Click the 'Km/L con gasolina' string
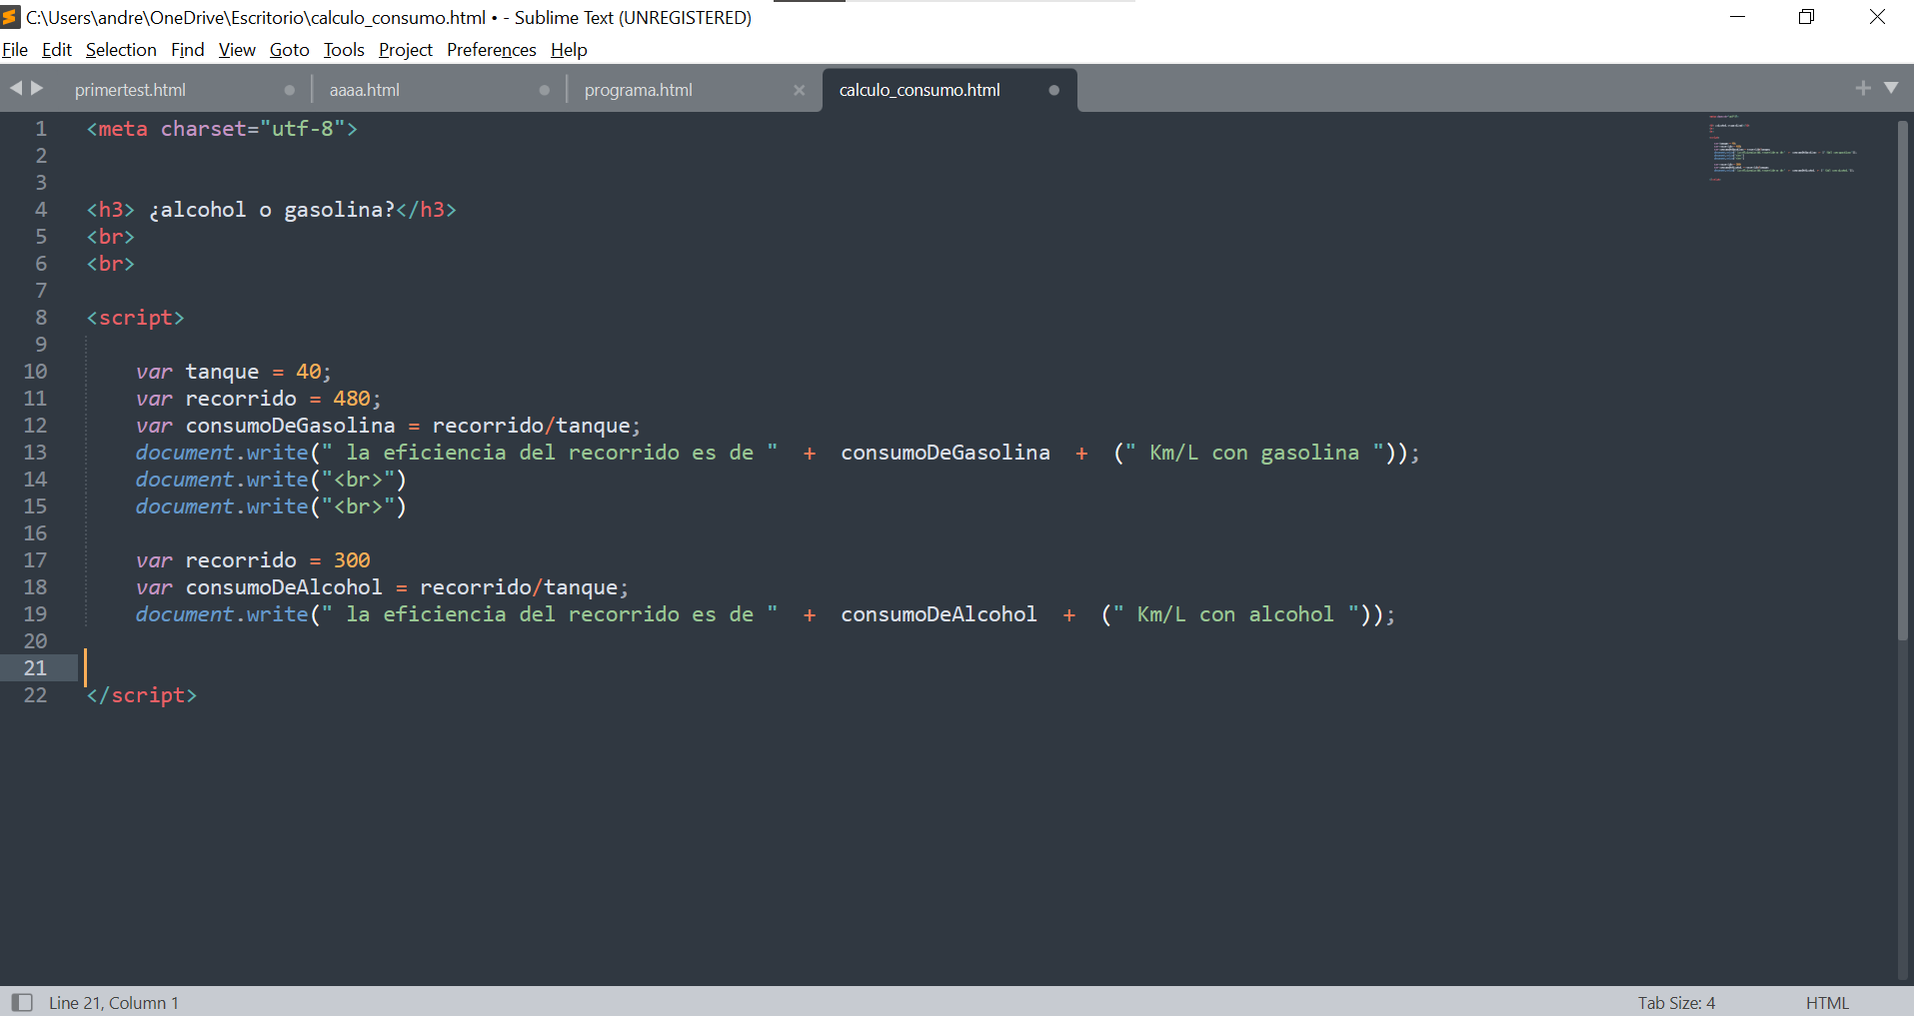This screenshot has height=1016, width=1914. [x=1254, y=453]
